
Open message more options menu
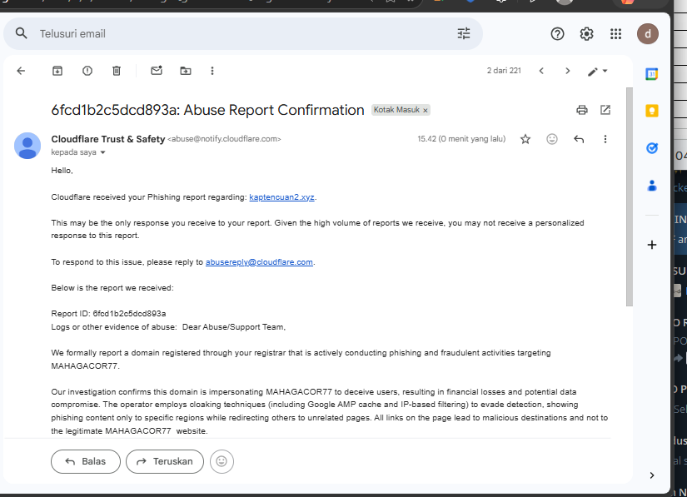pos(605,139)
